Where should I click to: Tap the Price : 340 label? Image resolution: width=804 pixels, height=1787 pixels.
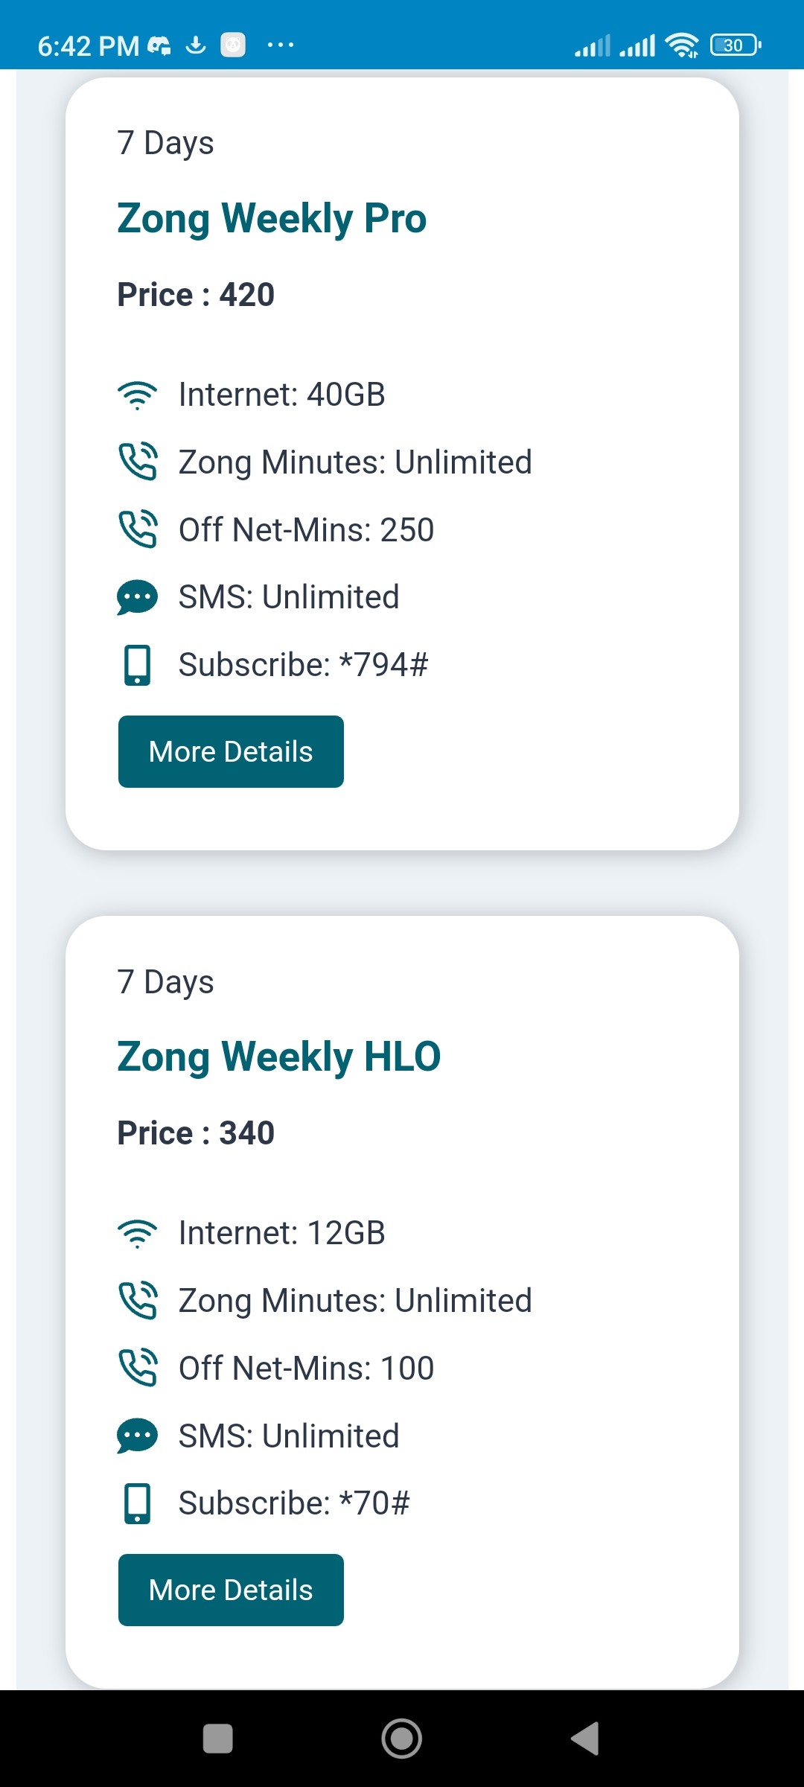[196, 1133]
